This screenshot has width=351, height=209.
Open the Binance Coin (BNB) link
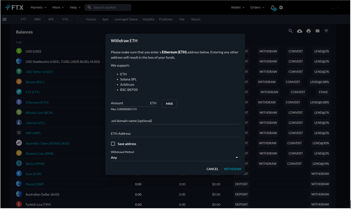pyautogui.click(x=40, y=153)
